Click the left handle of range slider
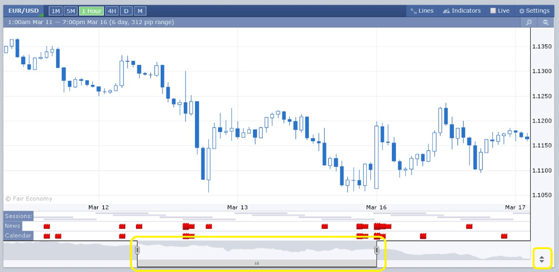559x272 pixels. click(138, 250)
